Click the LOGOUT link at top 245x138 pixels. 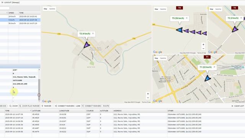click(x=10, y=2)
